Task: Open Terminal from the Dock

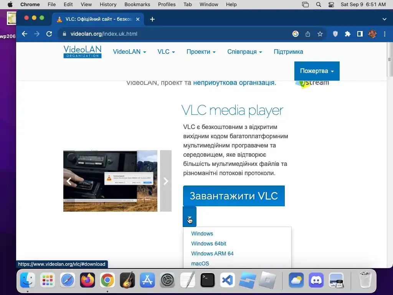Action: (x=208, y=280)
